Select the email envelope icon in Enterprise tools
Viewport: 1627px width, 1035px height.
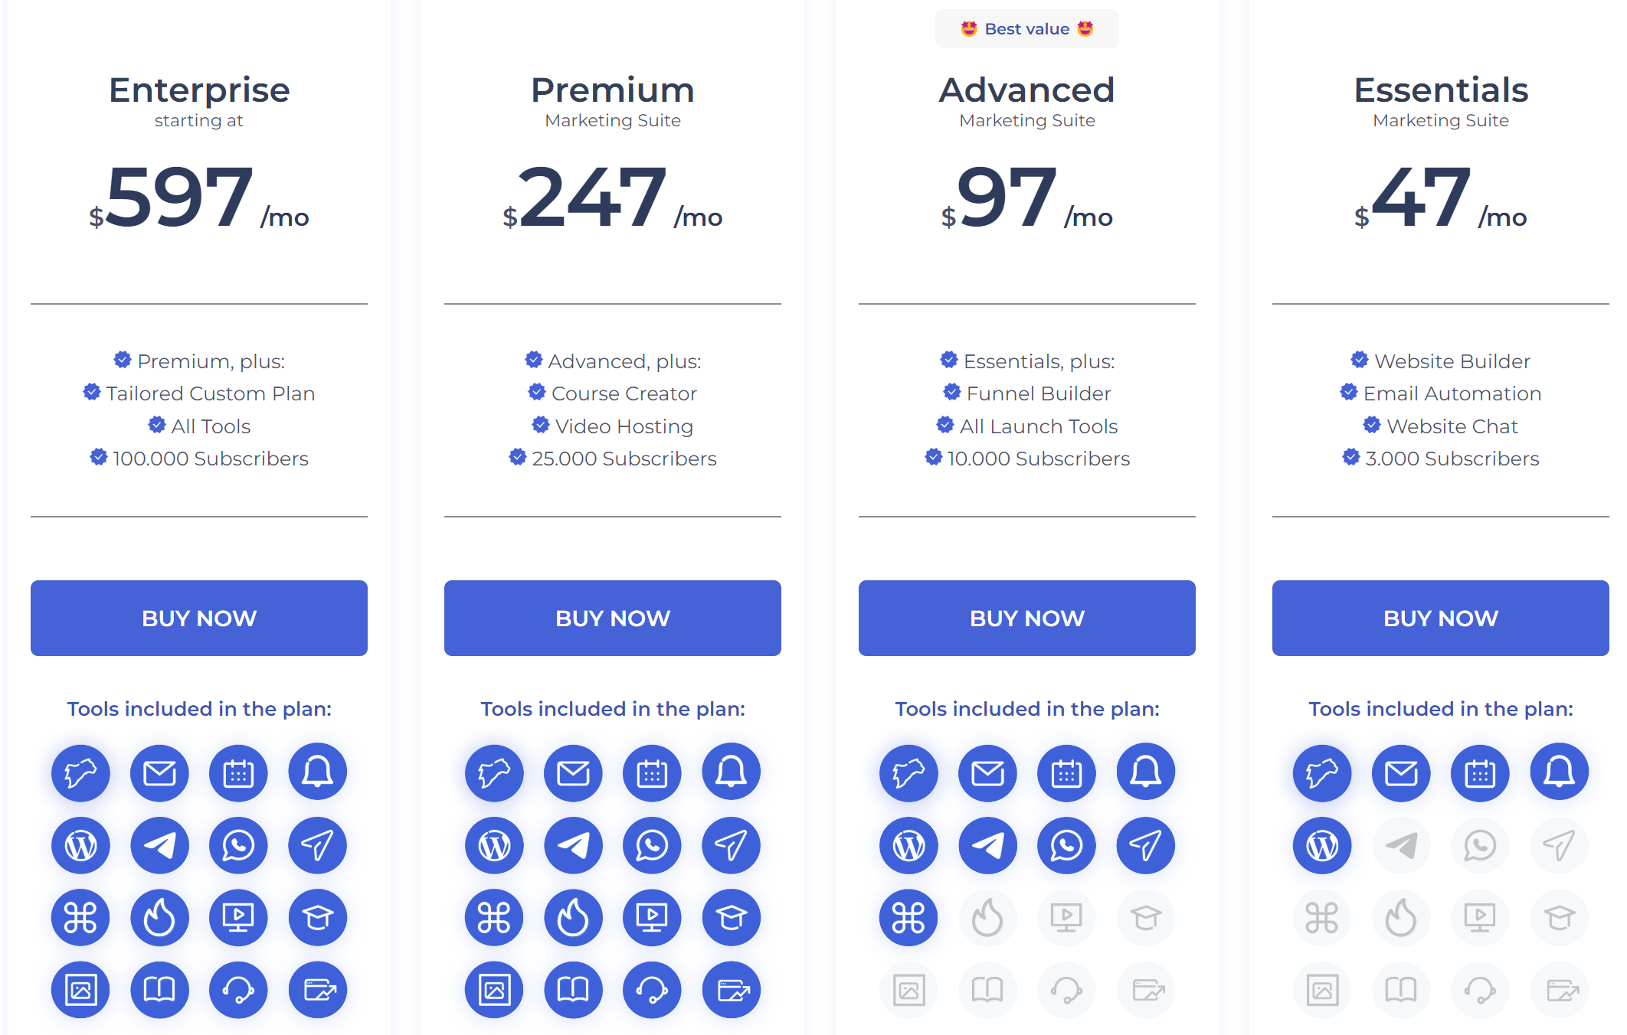coord(159,773)
